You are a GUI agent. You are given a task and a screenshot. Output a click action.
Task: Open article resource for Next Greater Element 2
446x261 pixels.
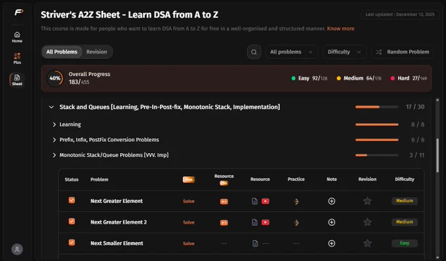click(x=254, y=222)
